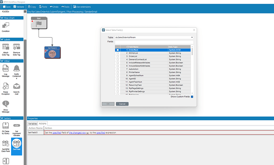Viewport: 274px width, 165px height.
Task: Check the OrderList field checkbox
Action: (118, 56)
